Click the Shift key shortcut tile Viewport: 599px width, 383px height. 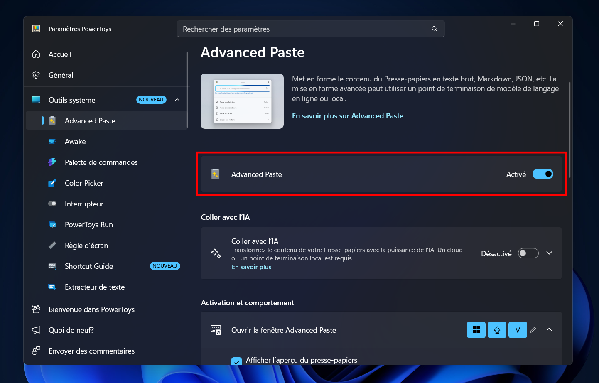[x=497, y=330]
